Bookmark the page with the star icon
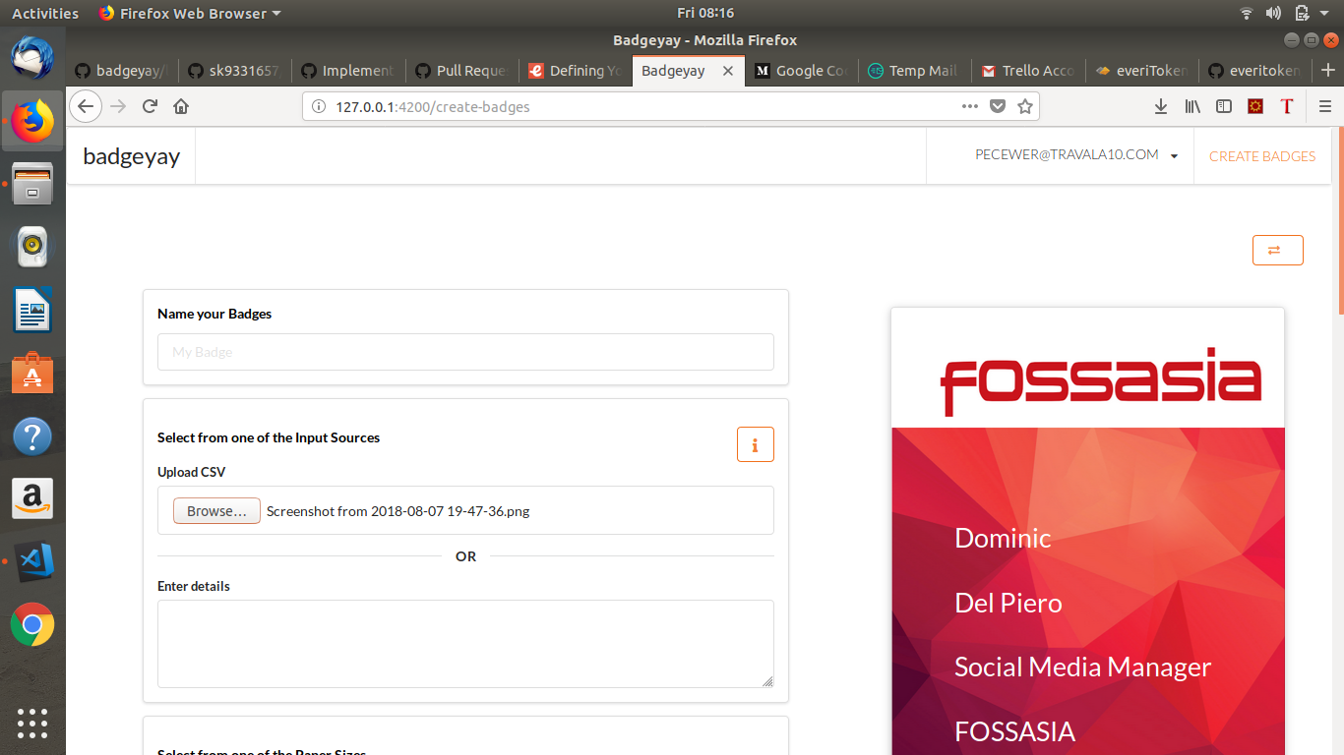Screen dimensions: 1344x755 pos(1024,106)
